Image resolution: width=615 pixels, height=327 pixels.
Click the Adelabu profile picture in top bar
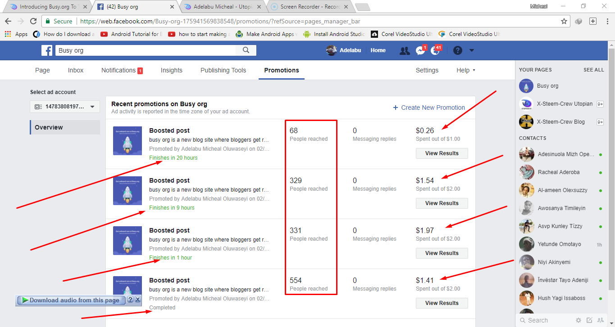click(332, 50)
